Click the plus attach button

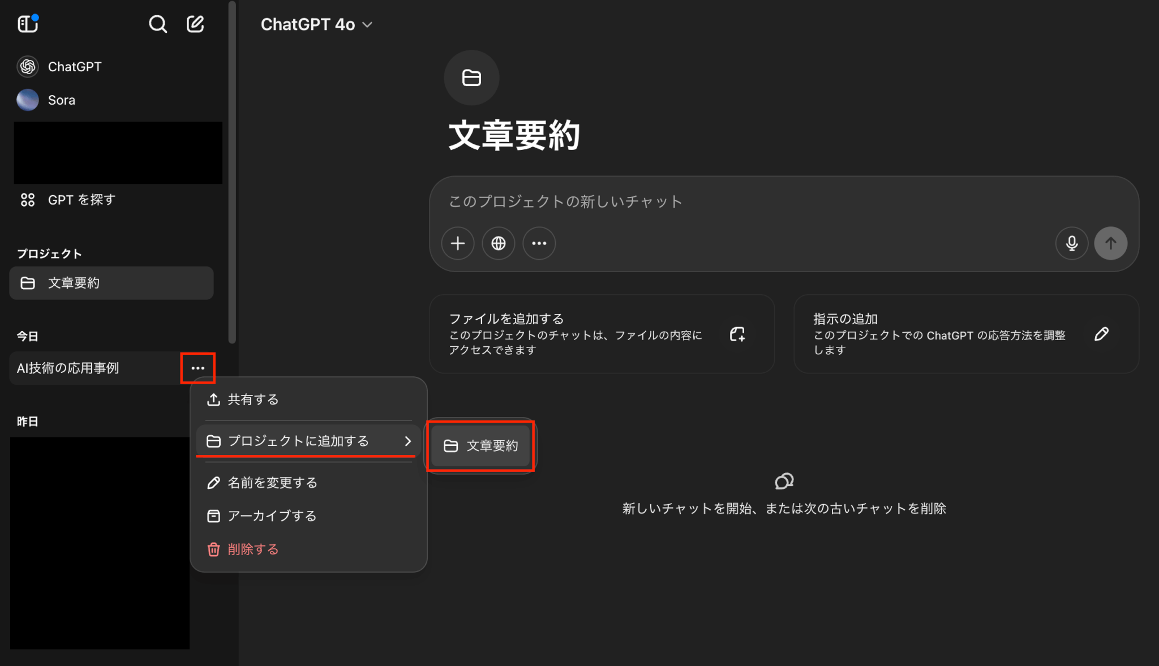pos(458,243)
